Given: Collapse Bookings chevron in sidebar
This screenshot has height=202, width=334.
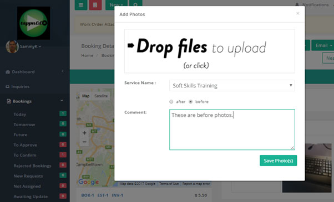Looking at the screenshot, I should pos(62,101).
